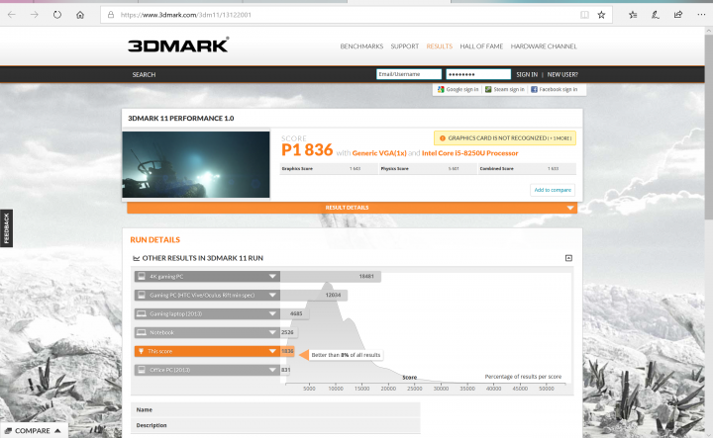The image size is (713, 438).
Task: Click the Better than 8% of all results tooltip
Action: click(x=346, y=355)
